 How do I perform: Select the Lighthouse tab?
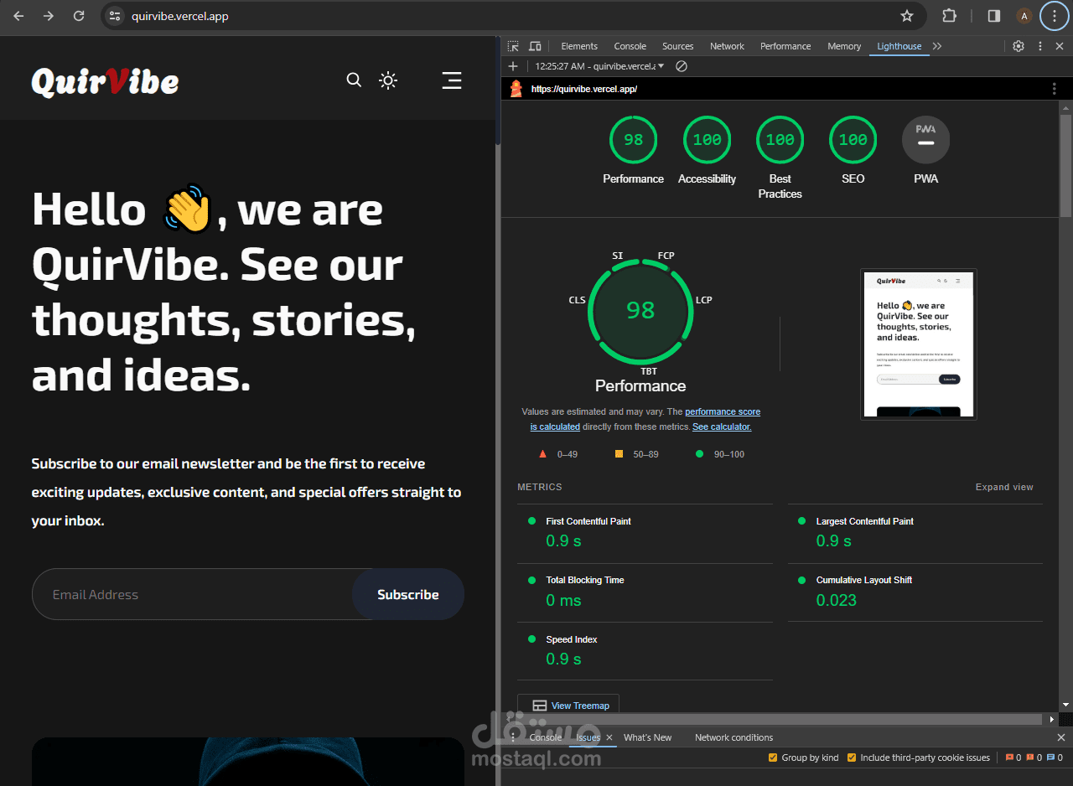click(x=899, y=46)
